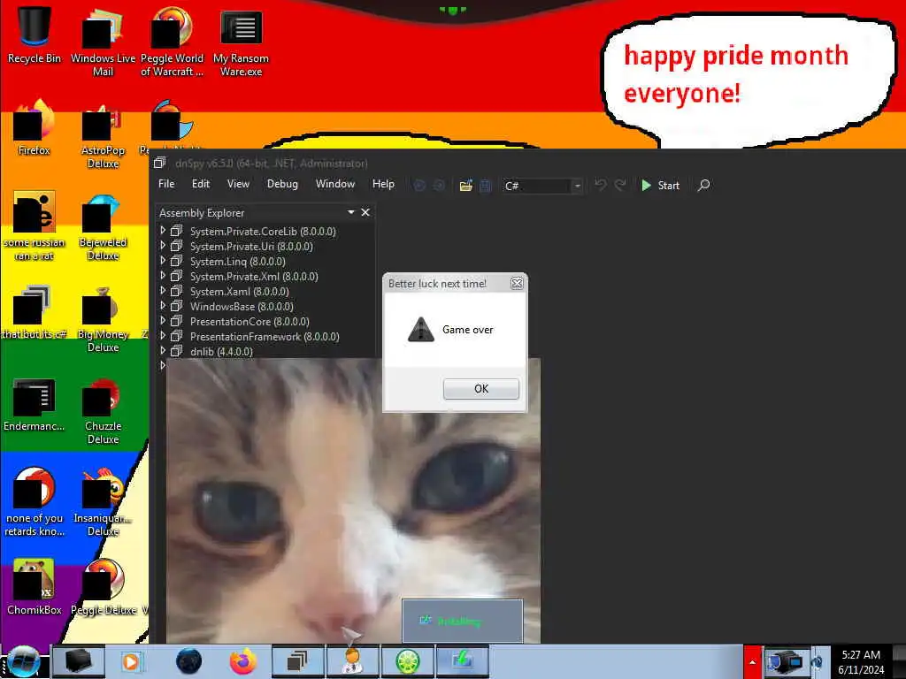Open the C# language dropdown
This screenshot has width=906, height=679.
541,186
